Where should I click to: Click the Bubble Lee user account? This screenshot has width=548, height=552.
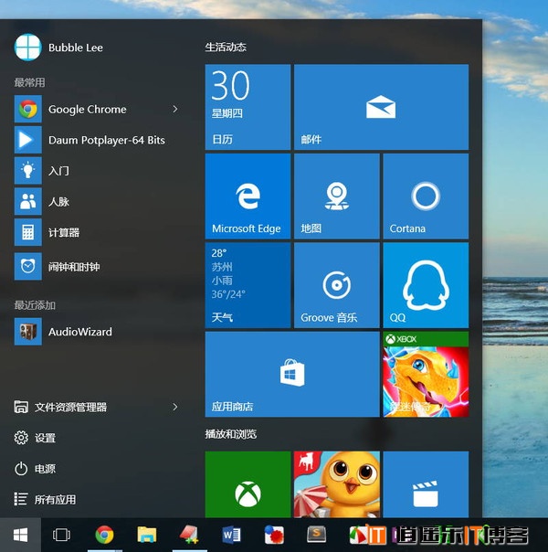pyautogui.click(x=58, y=48)
